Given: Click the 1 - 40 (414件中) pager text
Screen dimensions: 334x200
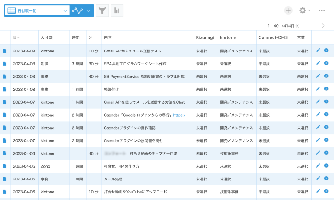Looking at the screenshot, I should click(x=284, y=26).
